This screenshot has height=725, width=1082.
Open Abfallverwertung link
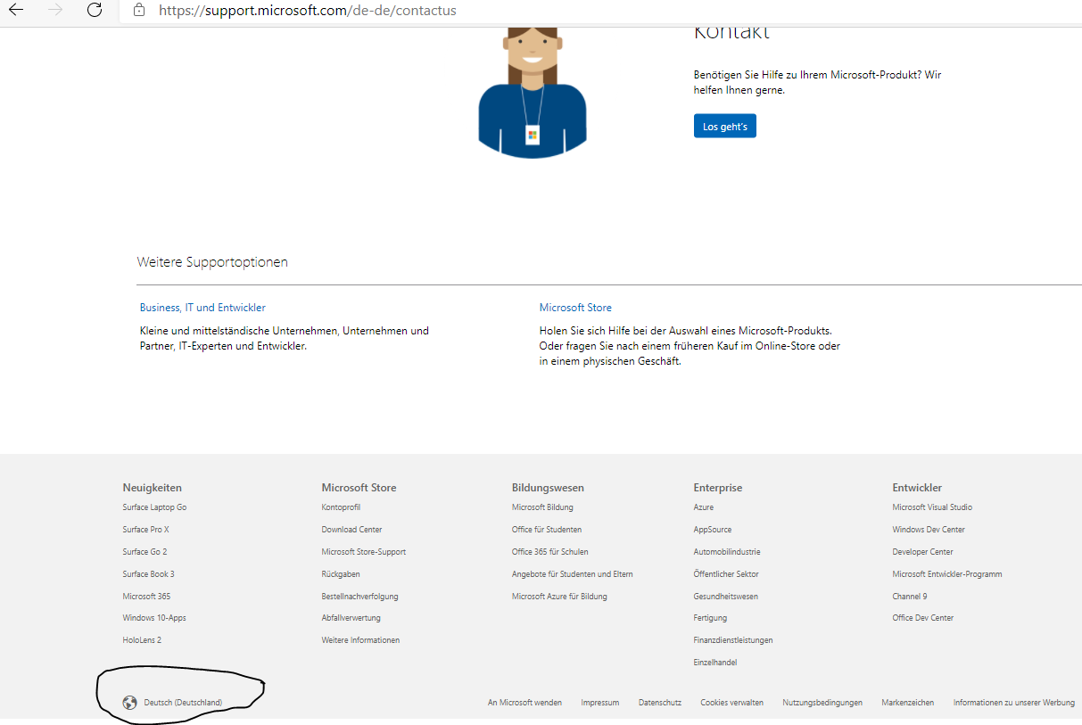coord(351,618)
